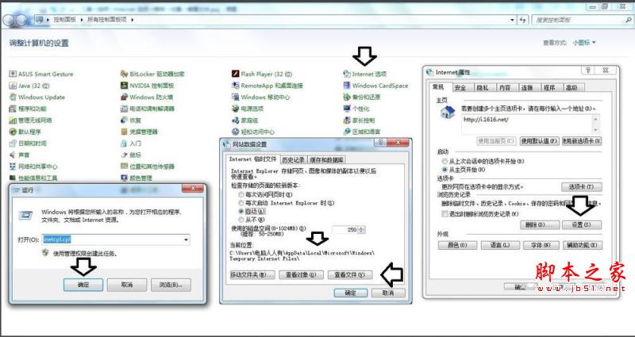The width and height of the screenshot is (635, 337).
Task: Open the ASUS Smart Gesture icon
Action: coord(13,74)
